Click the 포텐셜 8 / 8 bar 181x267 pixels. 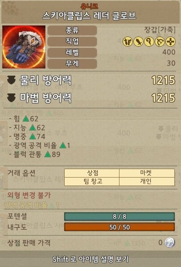pyautogui.click(x=119, y=217)
